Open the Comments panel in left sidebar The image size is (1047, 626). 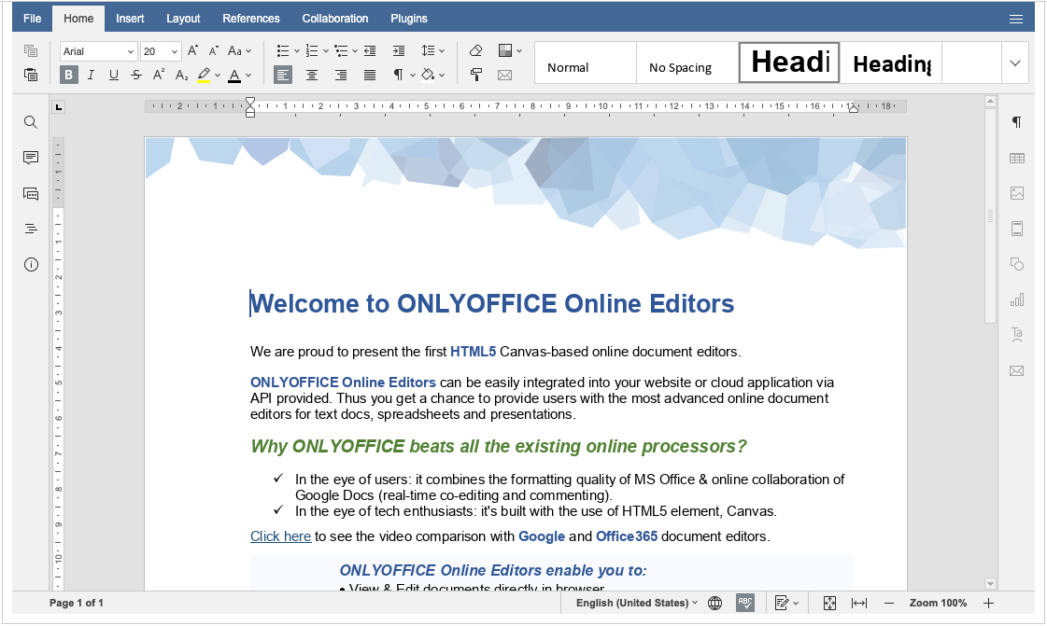[31, 158]
